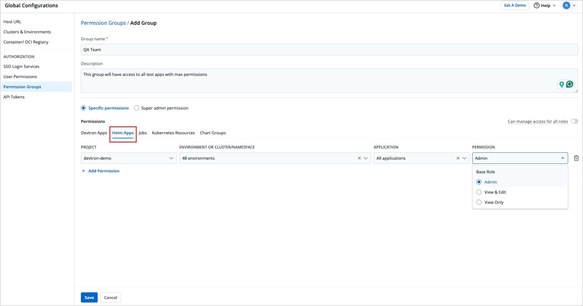This screenshot has width=583, height=306.
Task: Open the Help menu question icon
Action: coord(537,5)
